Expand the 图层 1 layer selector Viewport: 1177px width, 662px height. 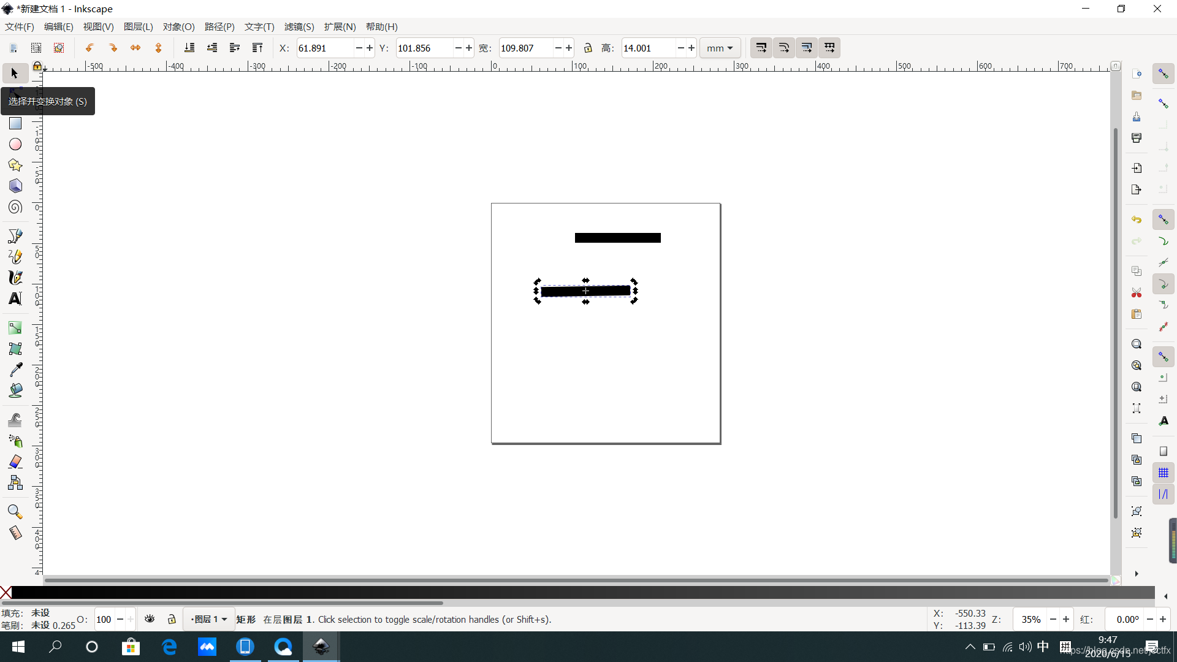point(209,619)
